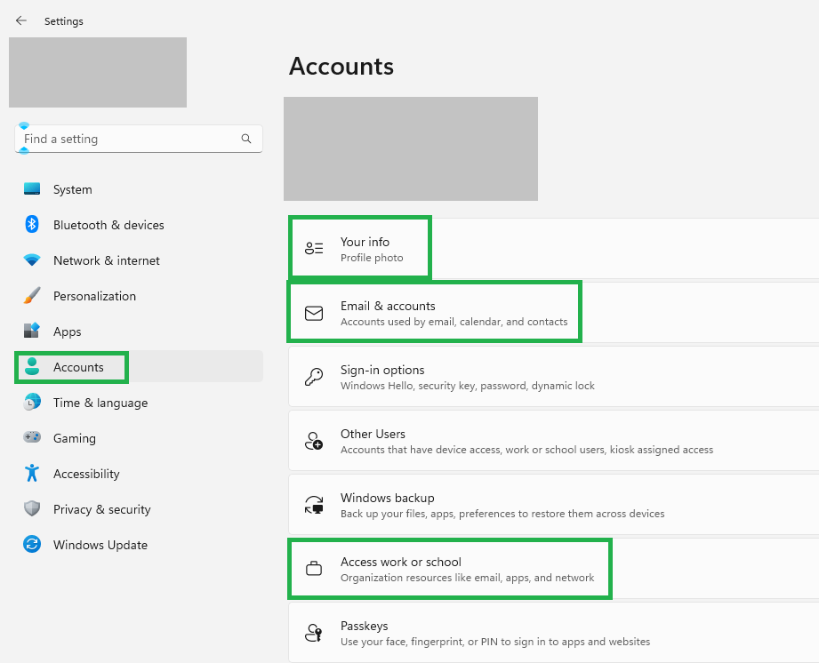Click the Passkeys icon

314,633
